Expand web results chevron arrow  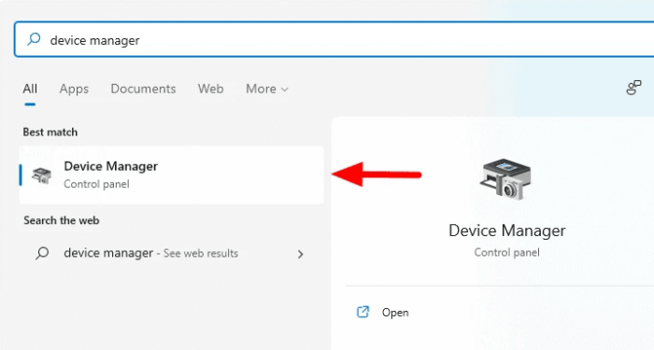pyautogui.click(x=300, y=254)
